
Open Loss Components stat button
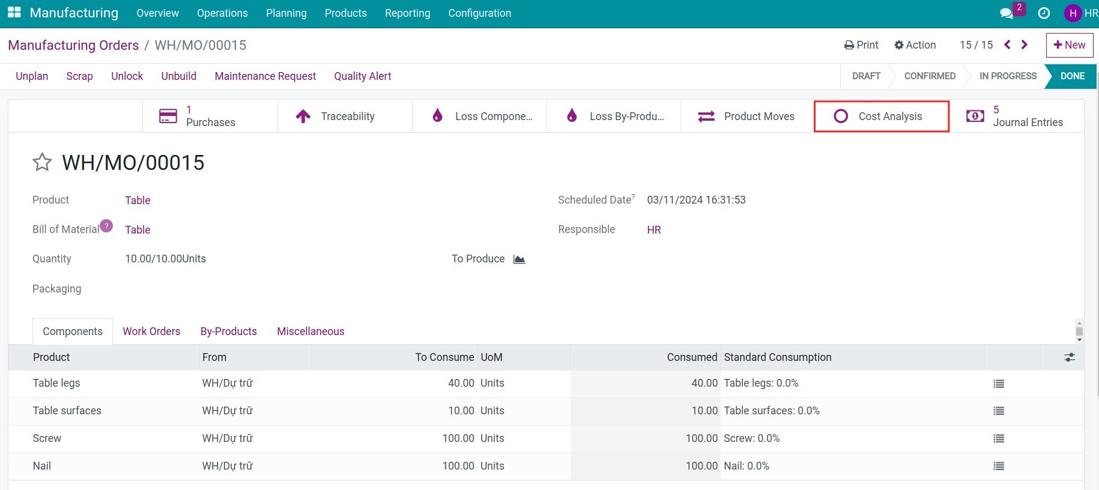[479, 116]
